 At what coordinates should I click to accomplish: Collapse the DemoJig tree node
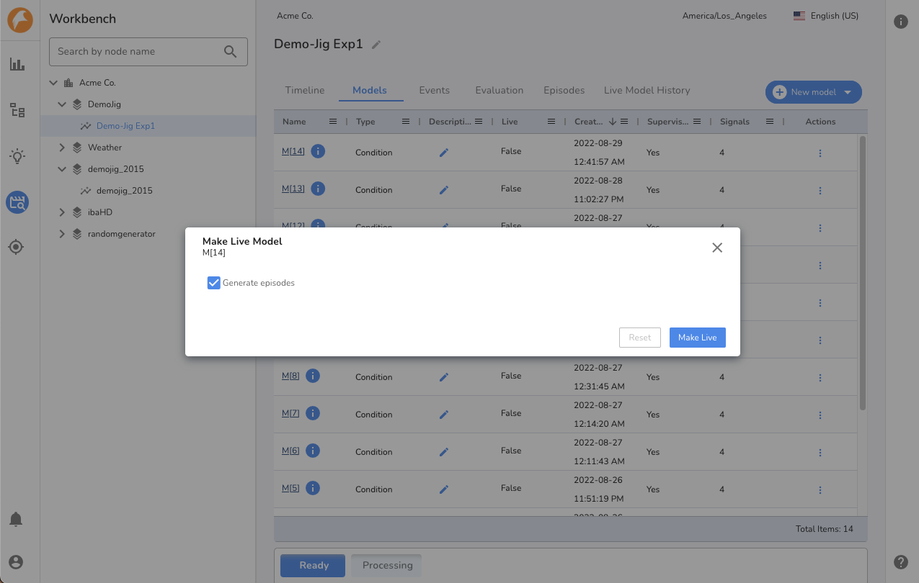click(62, 104)
